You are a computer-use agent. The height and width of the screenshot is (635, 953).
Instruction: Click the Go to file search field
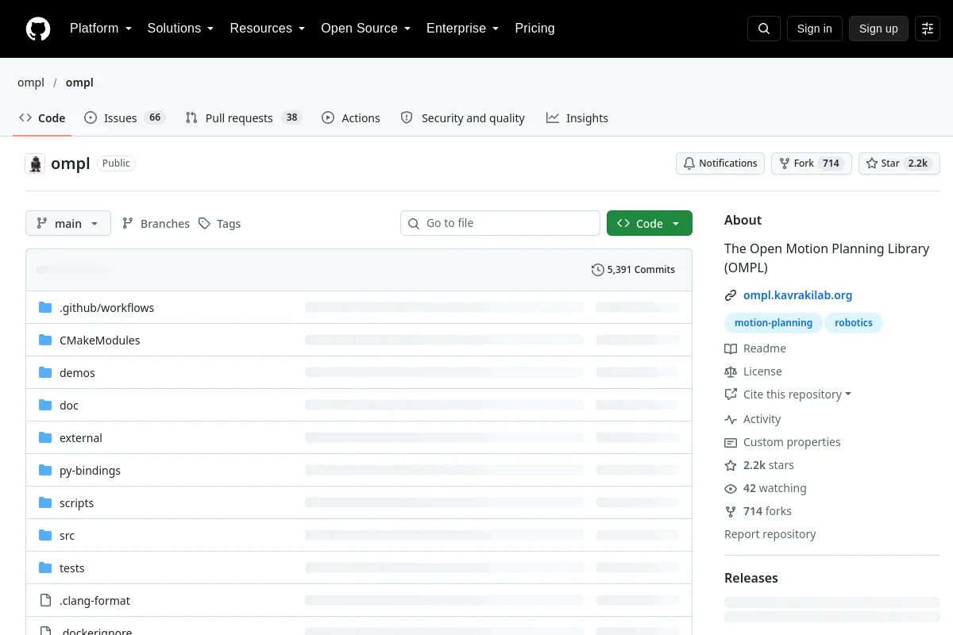coord(500,223)
